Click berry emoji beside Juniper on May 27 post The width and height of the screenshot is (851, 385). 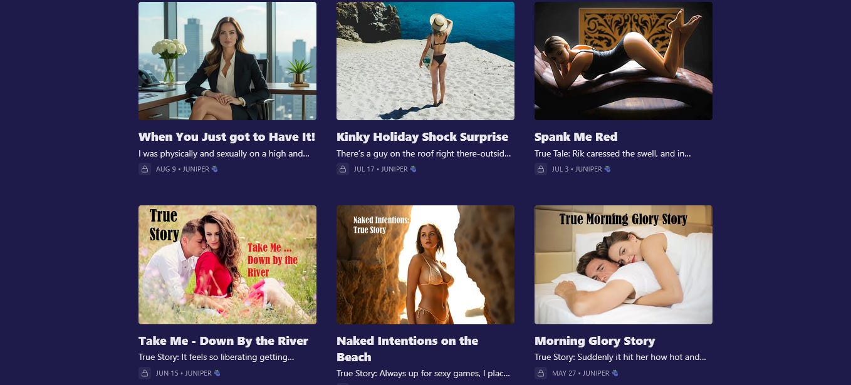tap(615, 373)
